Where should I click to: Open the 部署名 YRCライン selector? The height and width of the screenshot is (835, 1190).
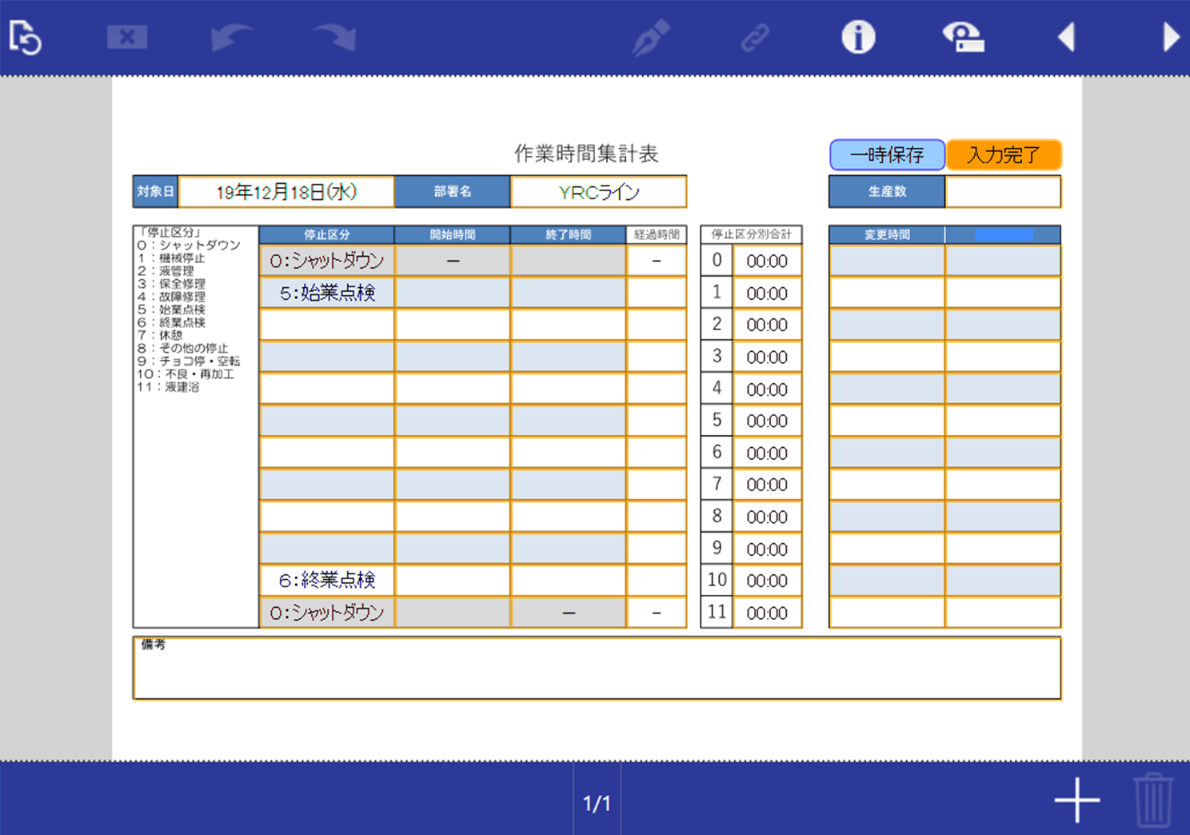pos(598,192)
